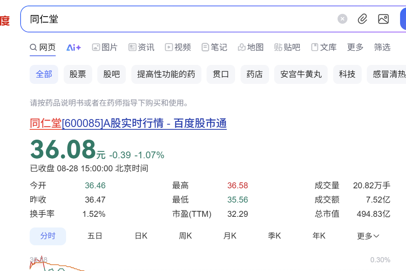Filter results by 股票 chip
This screenshot has height=271, width=406.
click(78, 74)
